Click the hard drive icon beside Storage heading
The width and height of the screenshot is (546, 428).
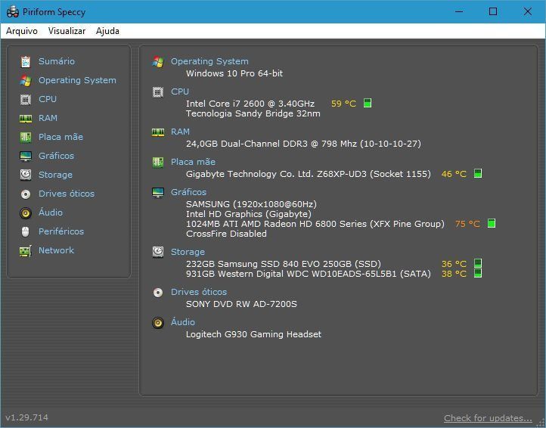pos(158,252)
